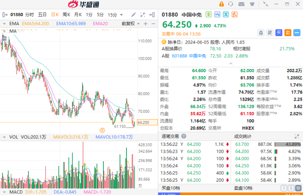
Task: Open A-share link 601888 中国中免
Action: coord(189,56)
